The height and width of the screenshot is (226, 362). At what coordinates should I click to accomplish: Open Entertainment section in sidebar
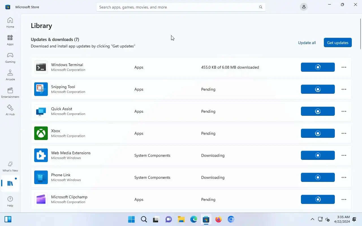10,93
